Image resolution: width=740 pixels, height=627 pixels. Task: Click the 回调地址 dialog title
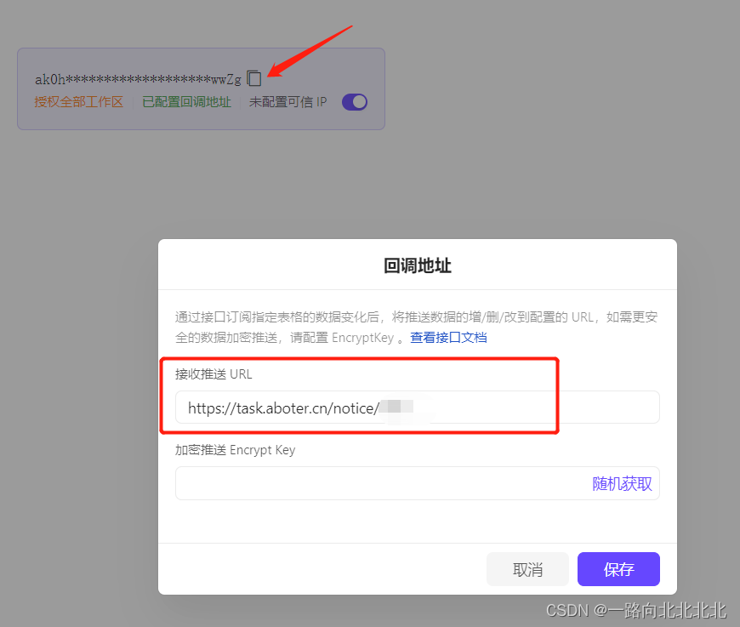(416, 265)
